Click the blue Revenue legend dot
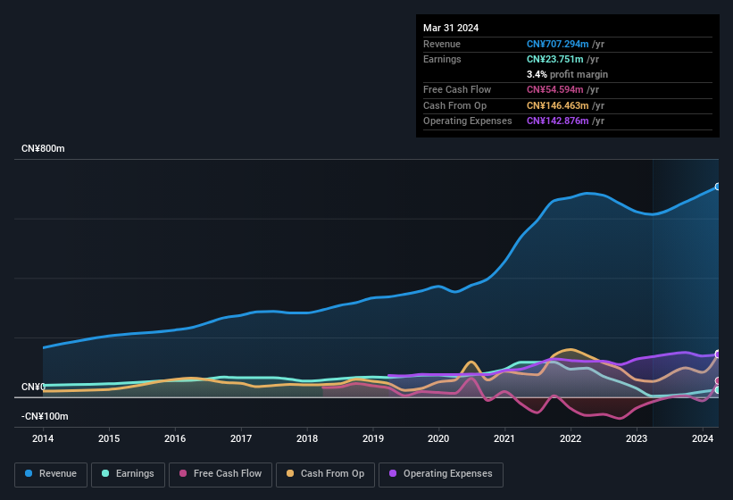The width and height of the screenshot is (733, 500). 29,474
